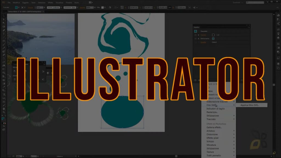Image resolution: width=281 pixels, height=158 pixels.
Task: Click the opacity percentage field
Action: [x=90, y=7]
